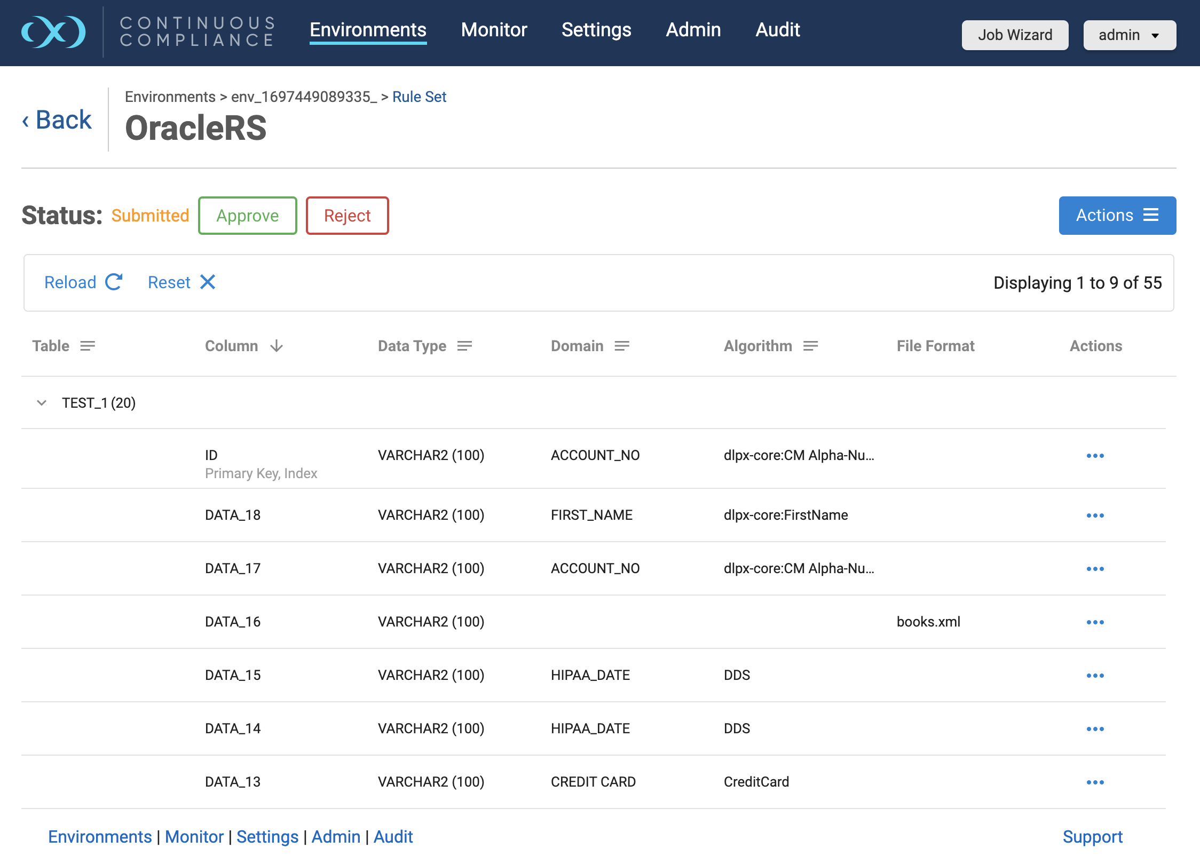Click the Continuous Compliance logo
This screenshot has height=856, width=1200.
(x=53, y=32)
